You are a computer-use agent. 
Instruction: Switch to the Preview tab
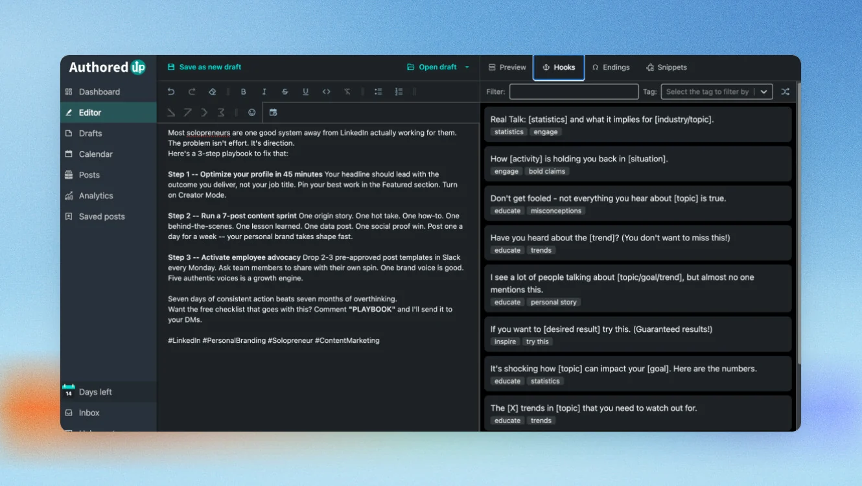(507, 67)
